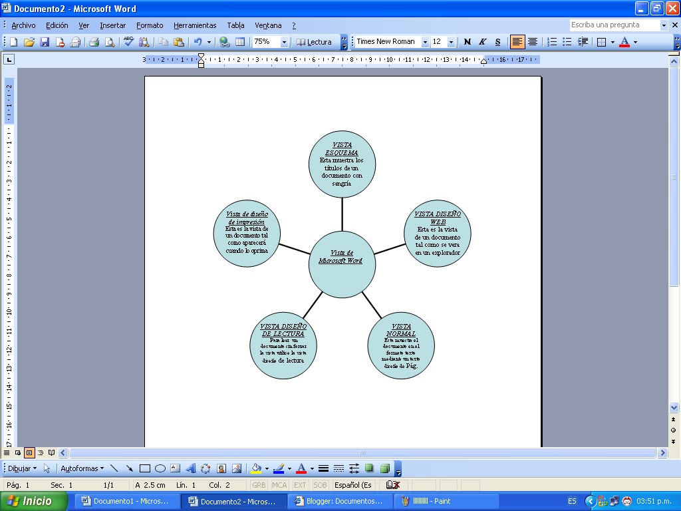This screenshot has height=511, width=681.
Task: Toggle underline S formatting
Action: (497, 42)
